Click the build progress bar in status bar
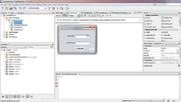This screenshot has width=181, height=102. (x=149, y=101)
